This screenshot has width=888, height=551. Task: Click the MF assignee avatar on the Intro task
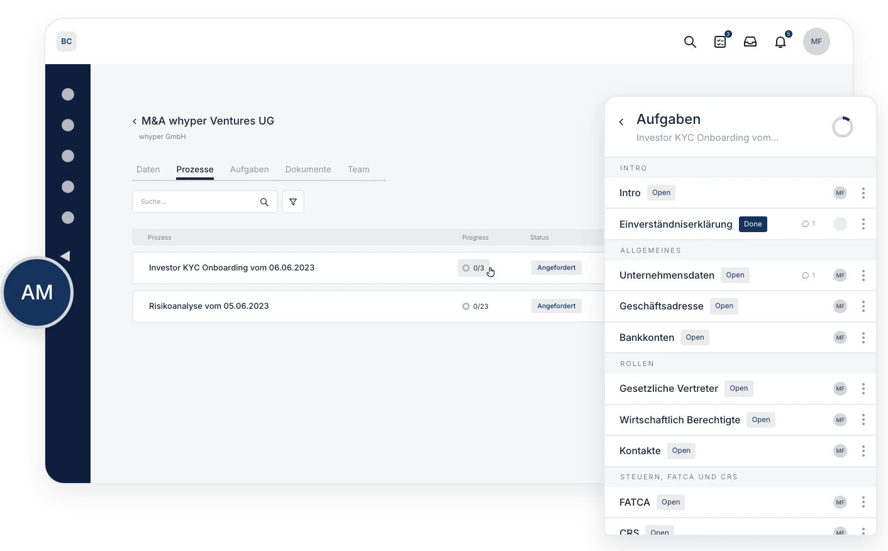[840, 193]
